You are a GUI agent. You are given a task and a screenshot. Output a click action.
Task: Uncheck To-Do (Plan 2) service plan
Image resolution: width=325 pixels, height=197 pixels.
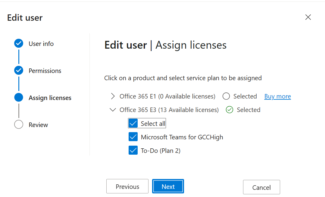point(133,150)
